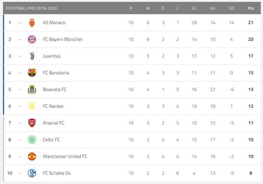This screenshot has width=263, height=184.
Task: Click the Boavista FC checkered crest
Action: click(x=32, y=90)
